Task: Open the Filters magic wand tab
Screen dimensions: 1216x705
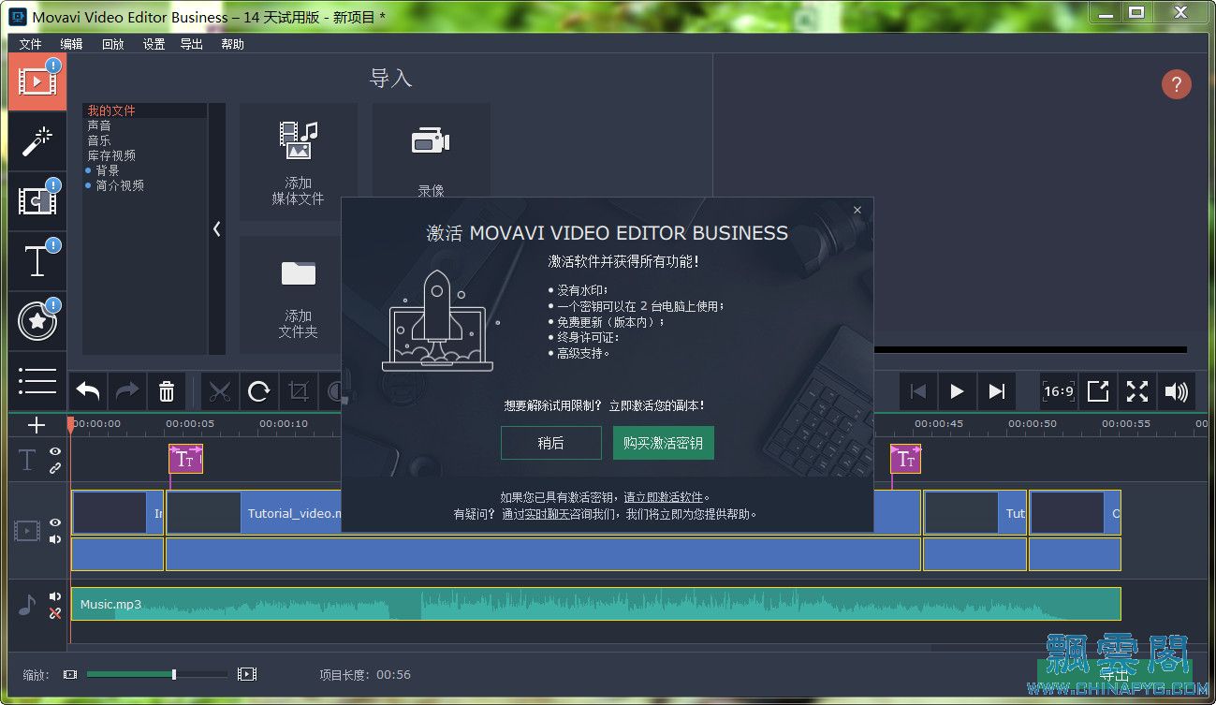Action: [37, 141]
